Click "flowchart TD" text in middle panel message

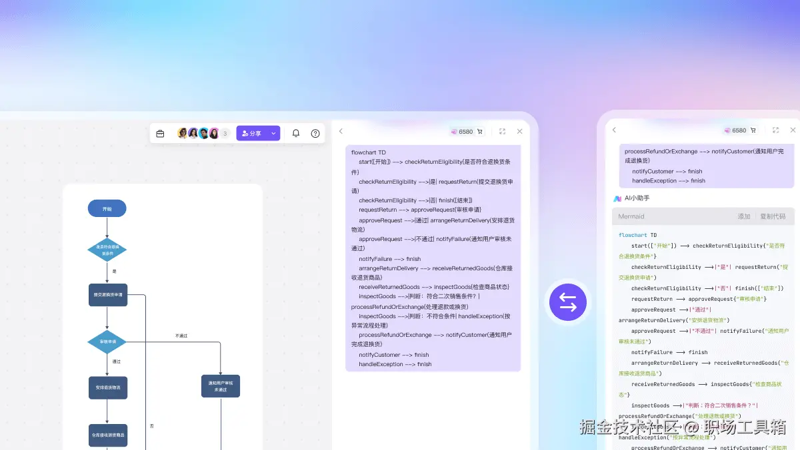pyautogui.click(x=369, y=152)
